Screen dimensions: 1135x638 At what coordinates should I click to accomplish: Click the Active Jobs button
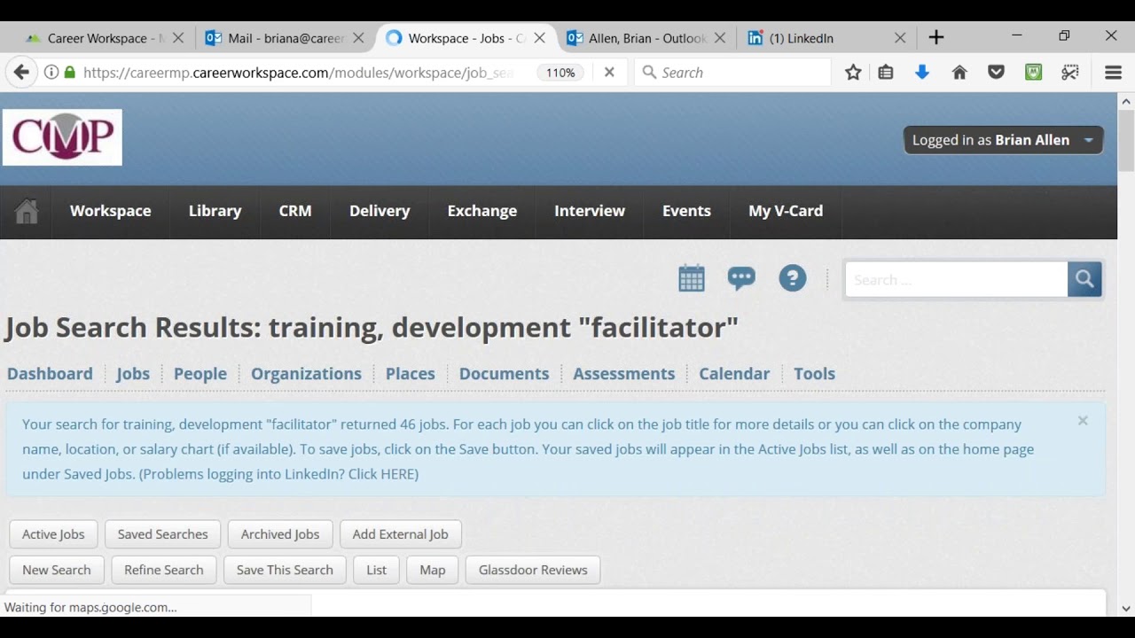(53, 534)
